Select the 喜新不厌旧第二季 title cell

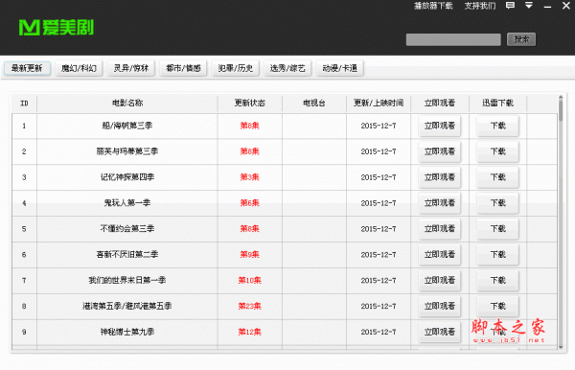pos(127,254)
